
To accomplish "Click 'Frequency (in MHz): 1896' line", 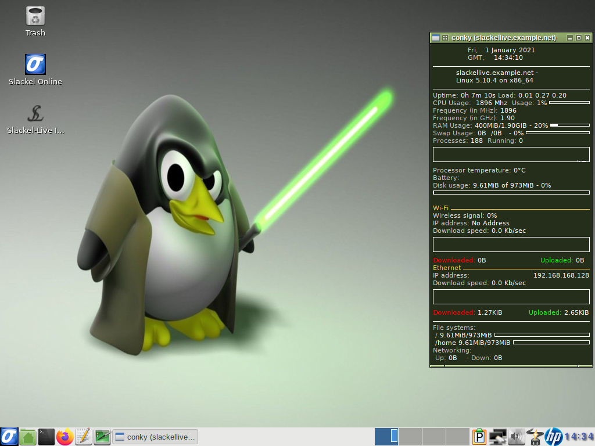I will click(x=474, y=110).
